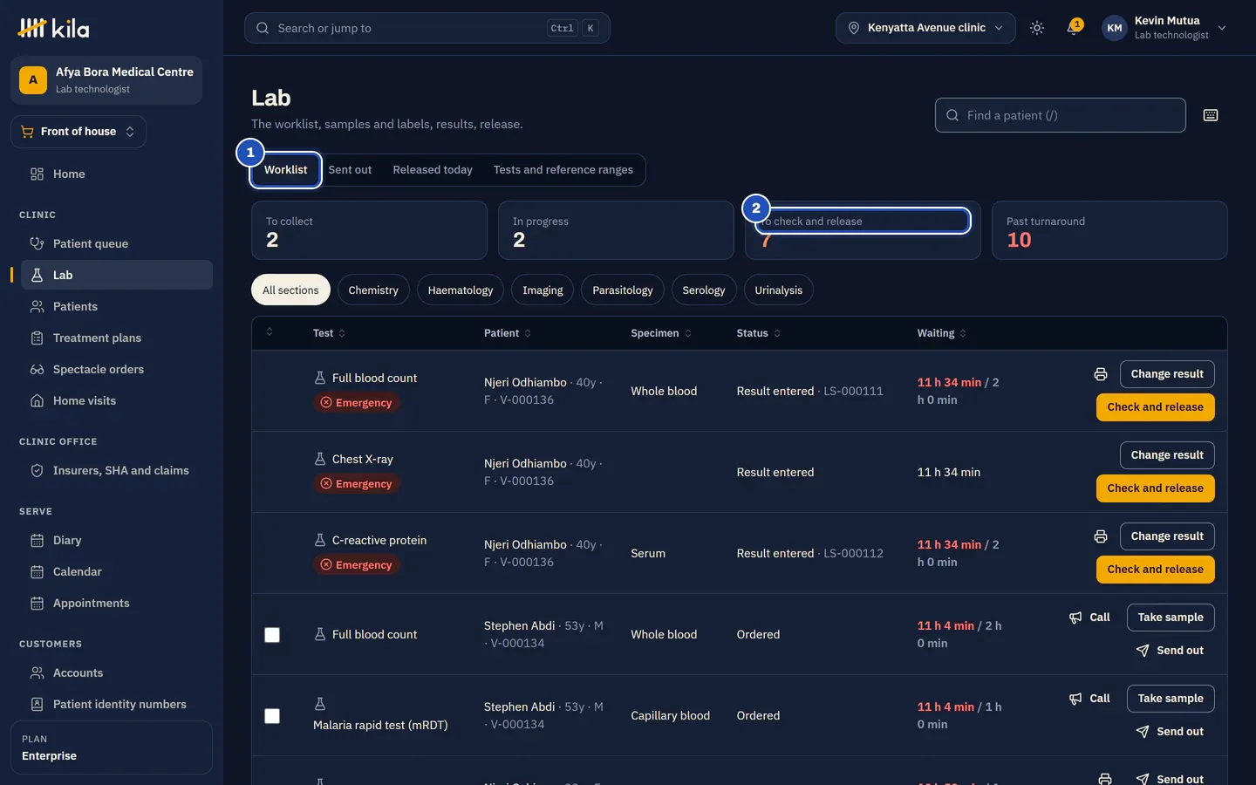Screen dimensions: 1256x785
Task: Click the Search or jump to box
Action: pyautogui.click(x=427, y=28)
